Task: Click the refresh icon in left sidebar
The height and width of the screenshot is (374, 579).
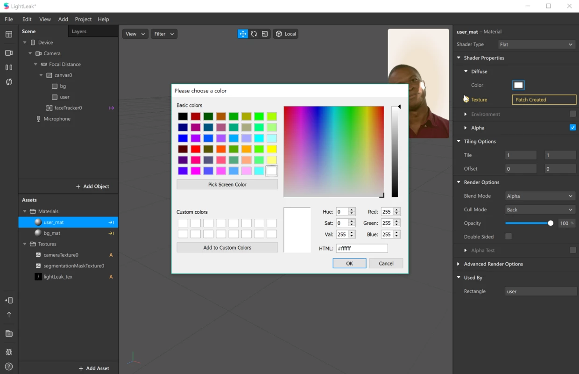Action: (x=9, y=82)
